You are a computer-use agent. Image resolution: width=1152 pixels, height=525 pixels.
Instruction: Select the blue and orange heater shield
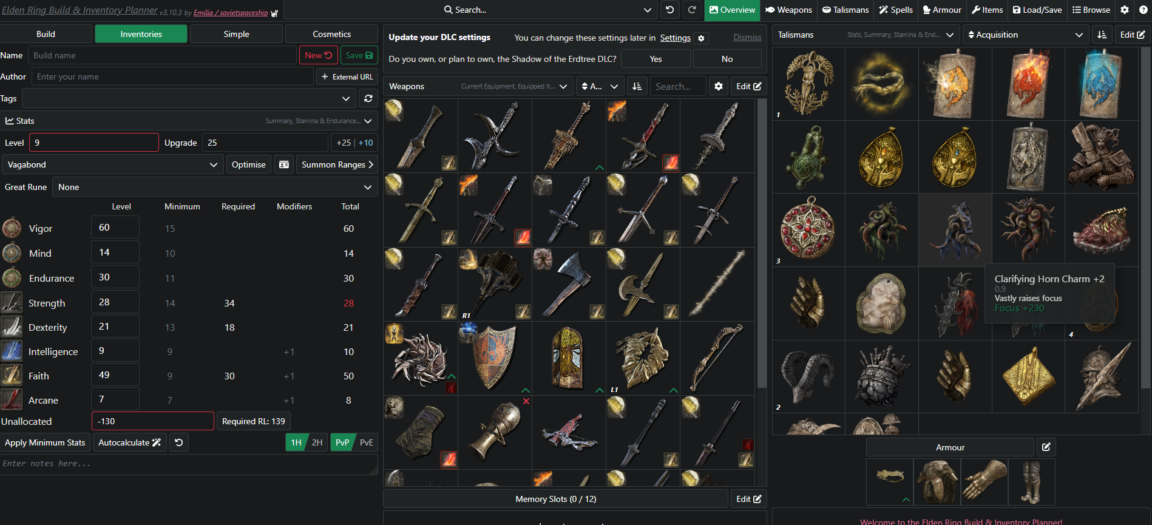tap(495, 358)
